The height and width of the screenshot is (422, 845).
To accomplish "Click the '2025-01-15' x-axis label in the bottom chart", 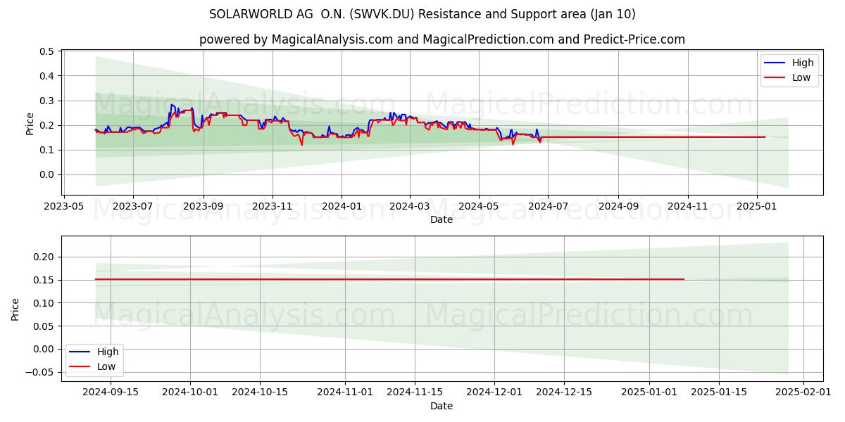I will (x=718, y=393).
